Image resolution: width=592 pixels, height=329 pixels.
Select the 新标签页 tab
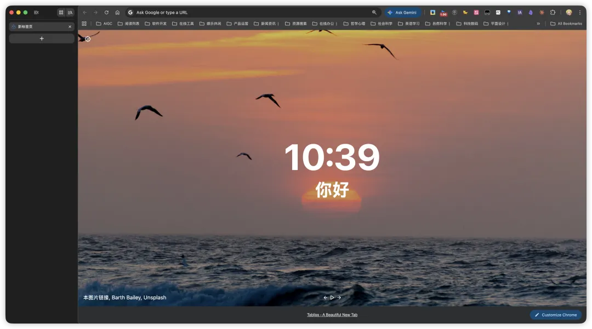click(42, 26)
